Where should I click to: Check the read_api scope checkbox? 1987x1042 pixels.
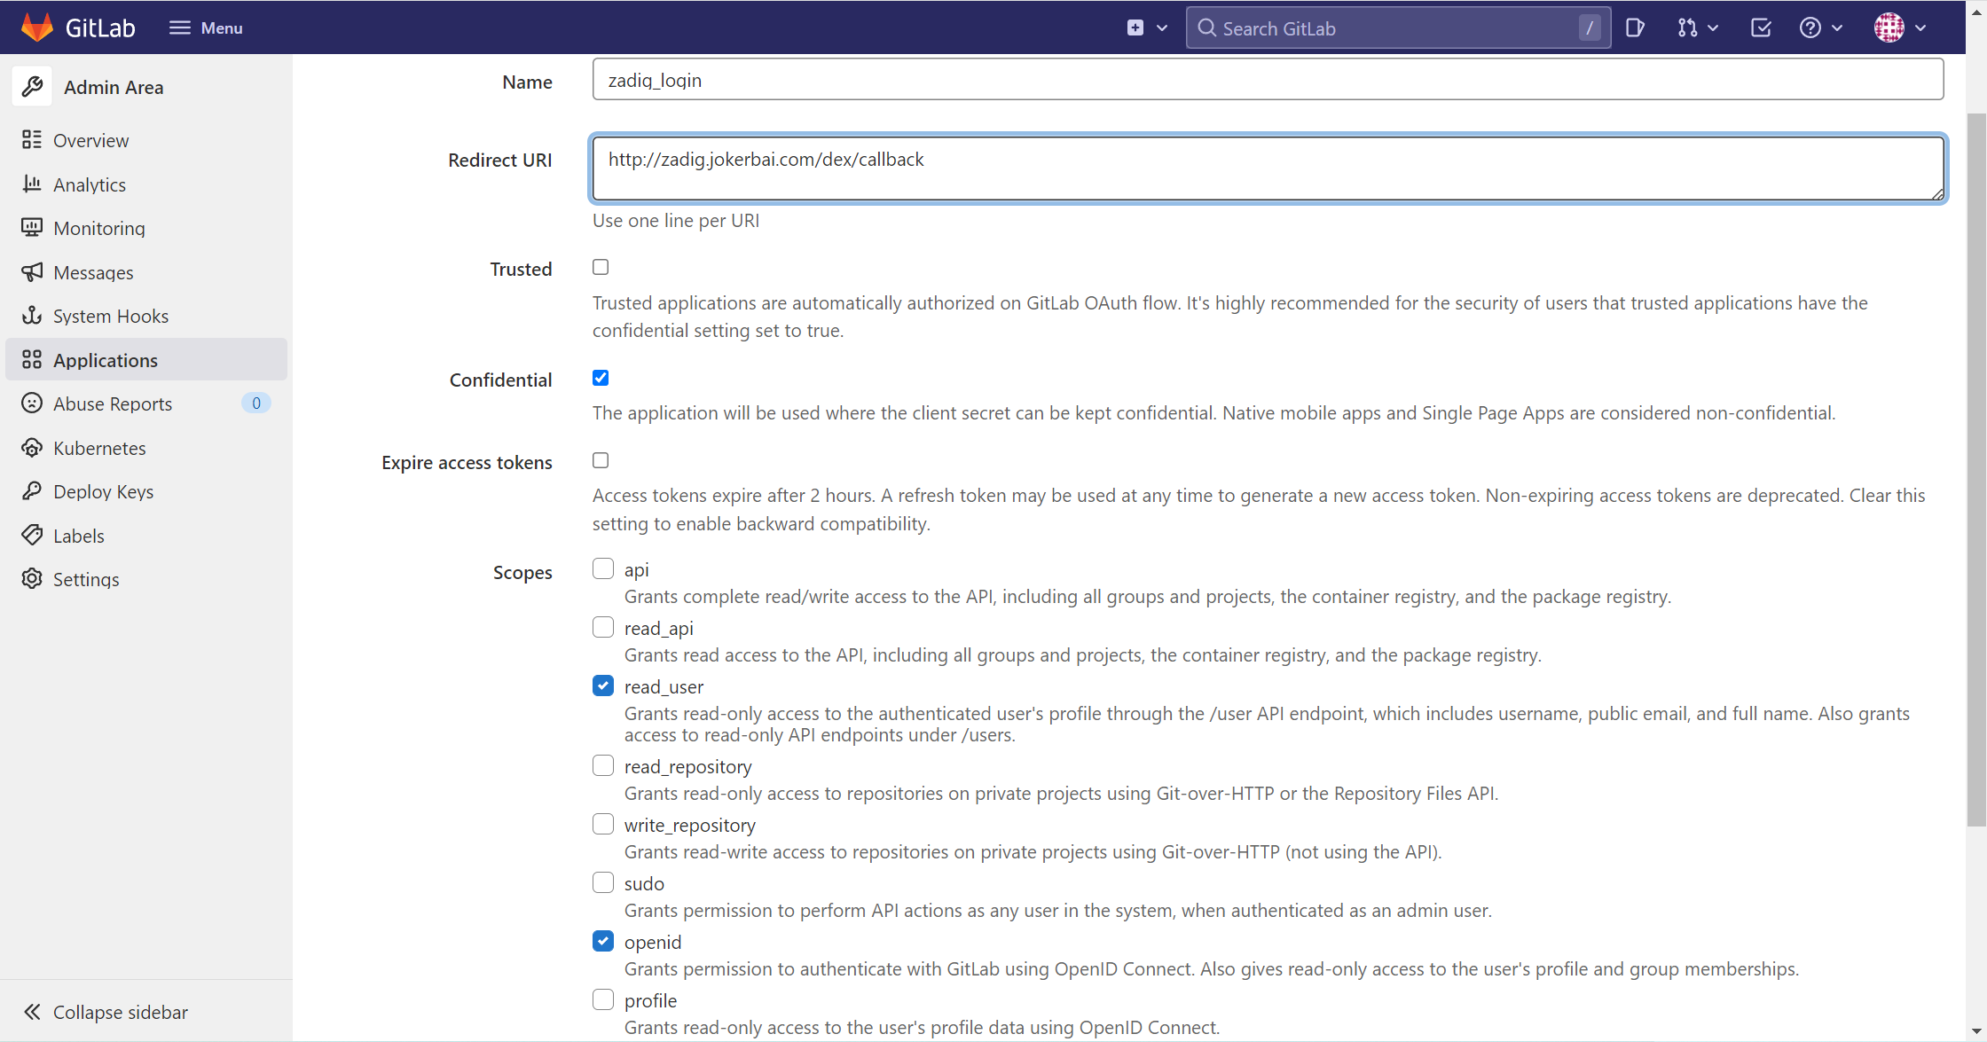603,627
